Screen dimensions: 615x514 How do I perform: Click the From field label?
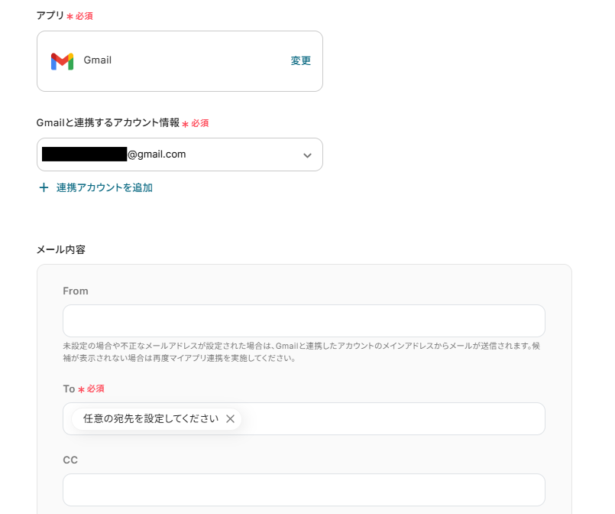pos(76,291)
